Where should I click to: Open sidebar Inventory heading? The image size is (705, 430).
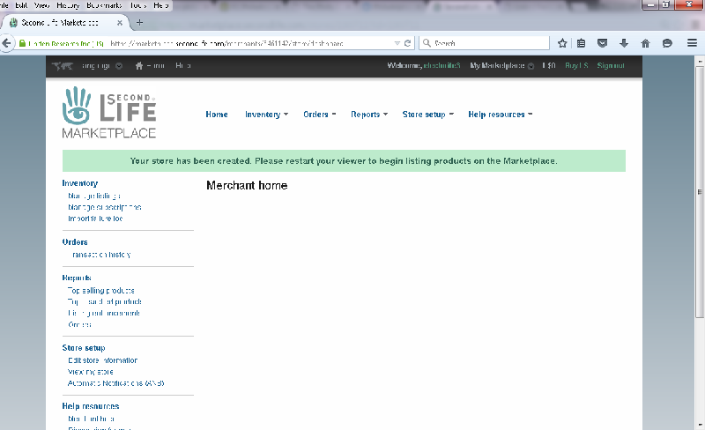point(79,183)
